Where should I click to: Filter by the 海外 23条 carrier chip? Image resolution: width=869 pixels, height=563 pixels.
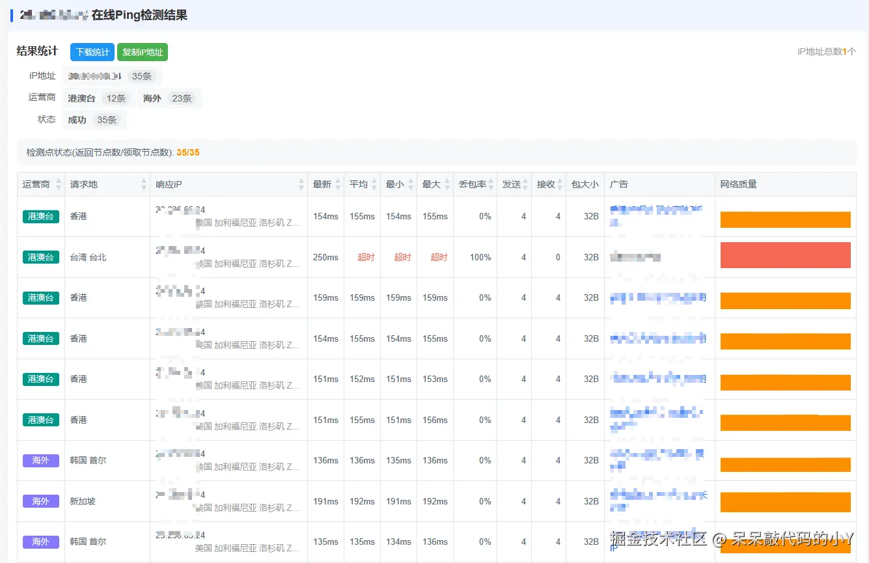[169, 98]
